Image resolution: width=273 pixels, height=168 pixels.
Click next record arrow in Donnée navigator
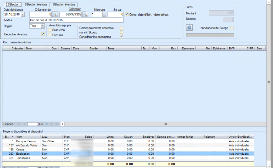[52, 124]
